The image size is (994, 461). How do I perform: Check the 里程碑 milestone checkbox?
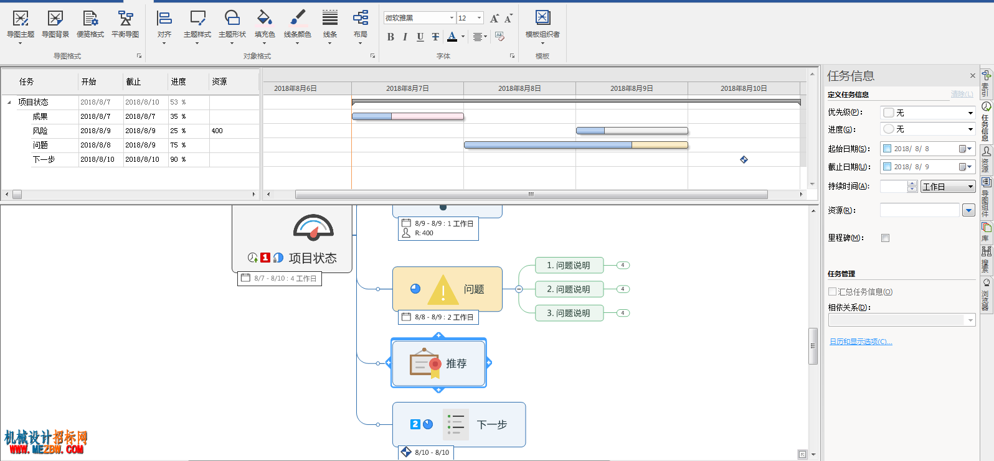[886, 238]
